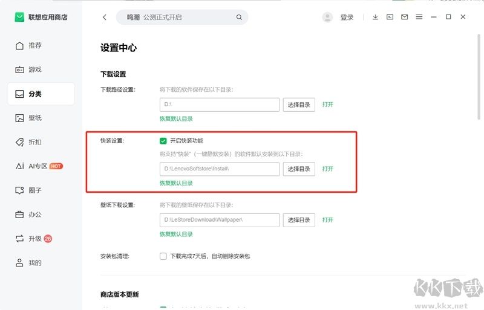484x310 pixels.
Task: Click the D:\ download path field
Action: 219,105
